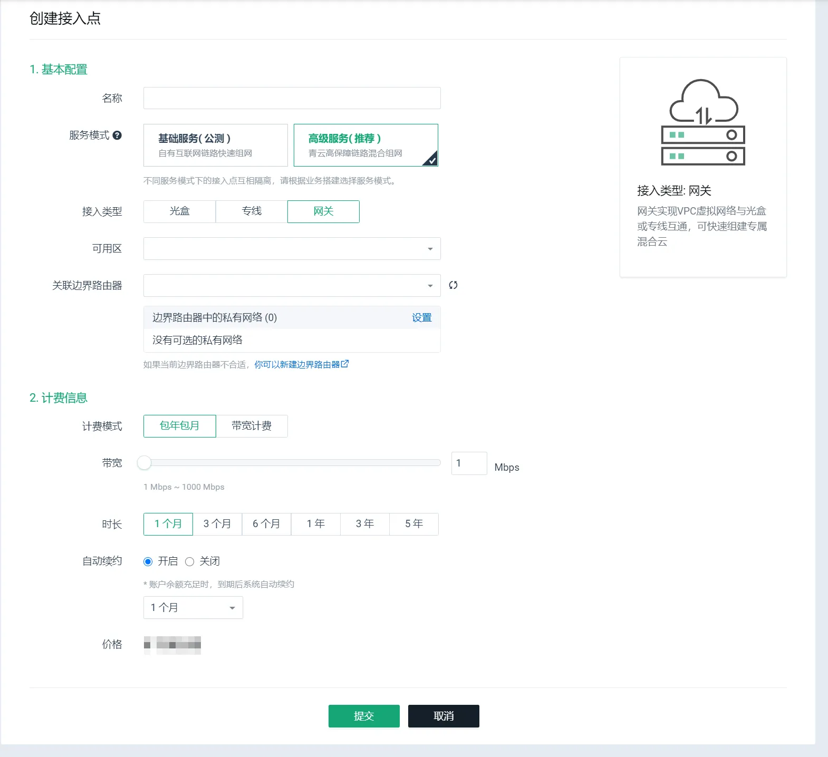The height and width of the screenshot is (757, 828).
Task: Select 带宽计费 billing mode
Action: (252, 426)
